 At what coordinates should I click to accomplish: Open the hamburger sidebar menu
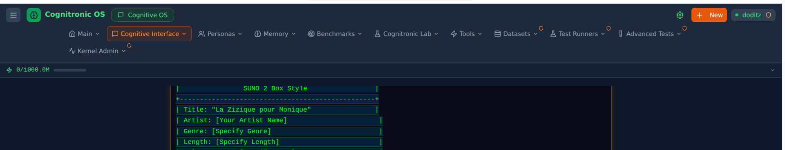tap(13, 15)
